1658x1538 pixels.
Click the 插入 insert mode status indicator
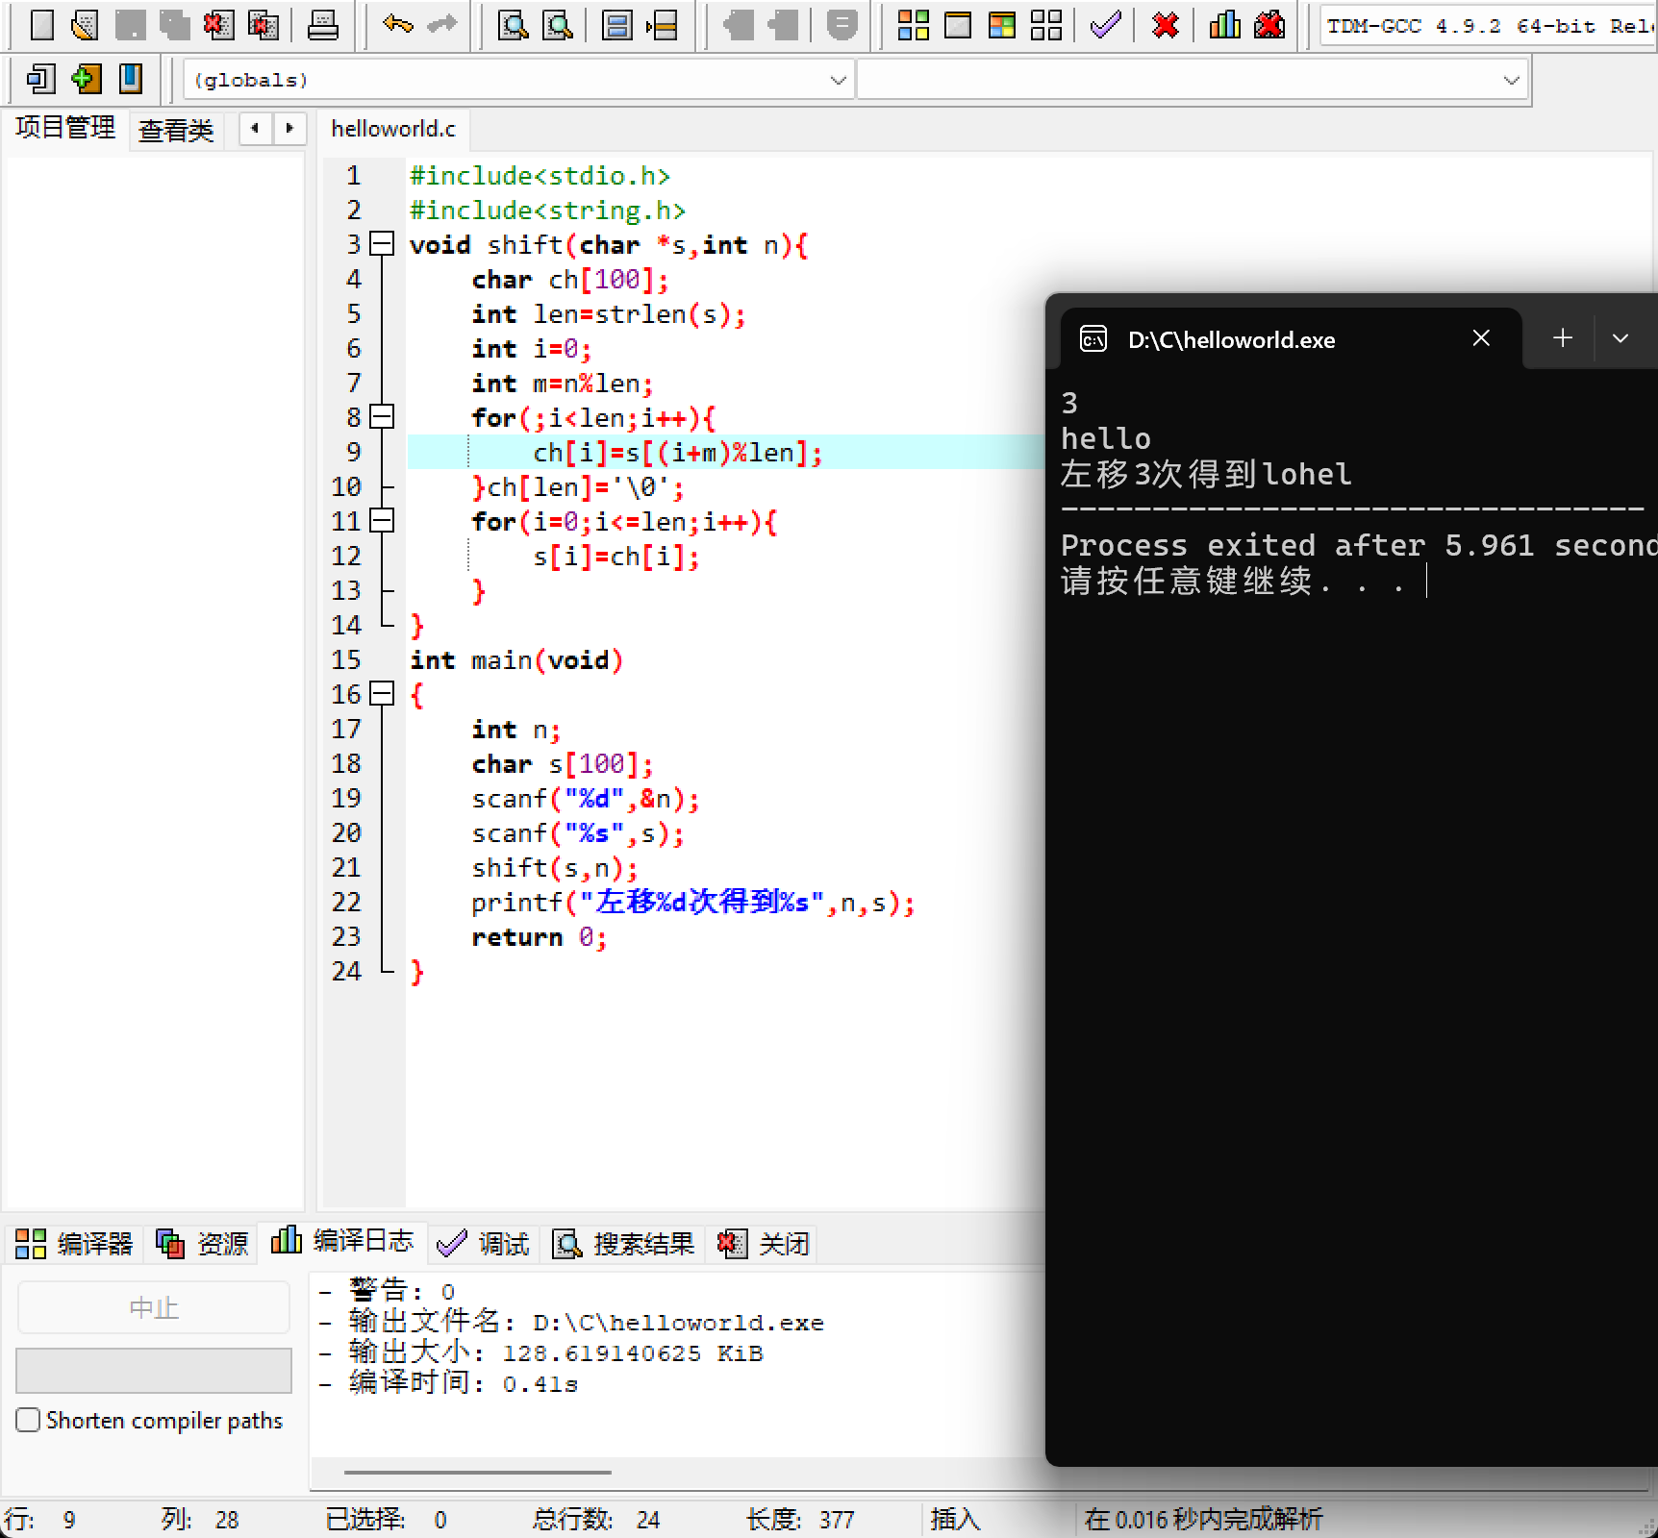(x=955, y=1520)
